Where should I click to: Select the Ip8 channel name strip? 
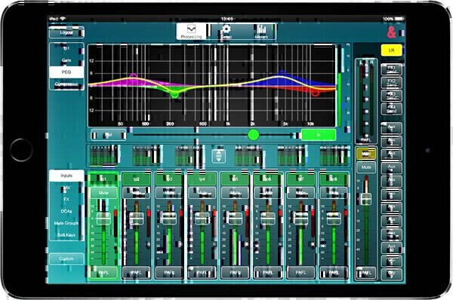tap(334, 179)
